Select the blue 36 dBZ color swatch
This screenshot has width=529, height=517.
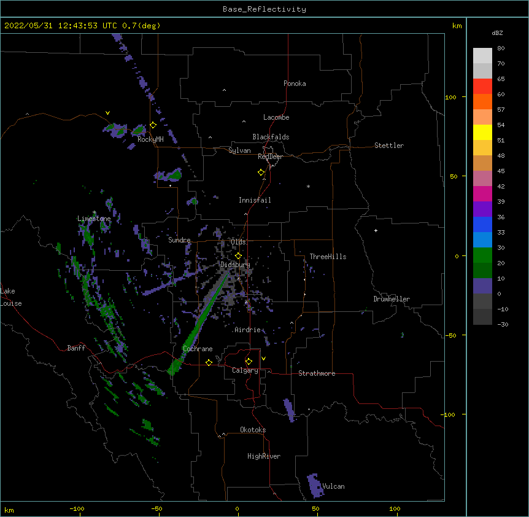click(482, 224)
